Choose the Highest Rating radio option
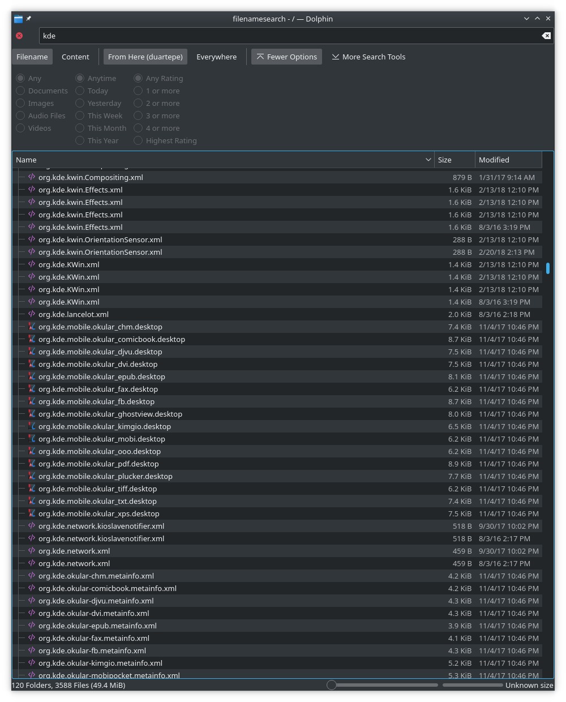The width and height of the screenshot is (566, 702). [x=138, y=140]
